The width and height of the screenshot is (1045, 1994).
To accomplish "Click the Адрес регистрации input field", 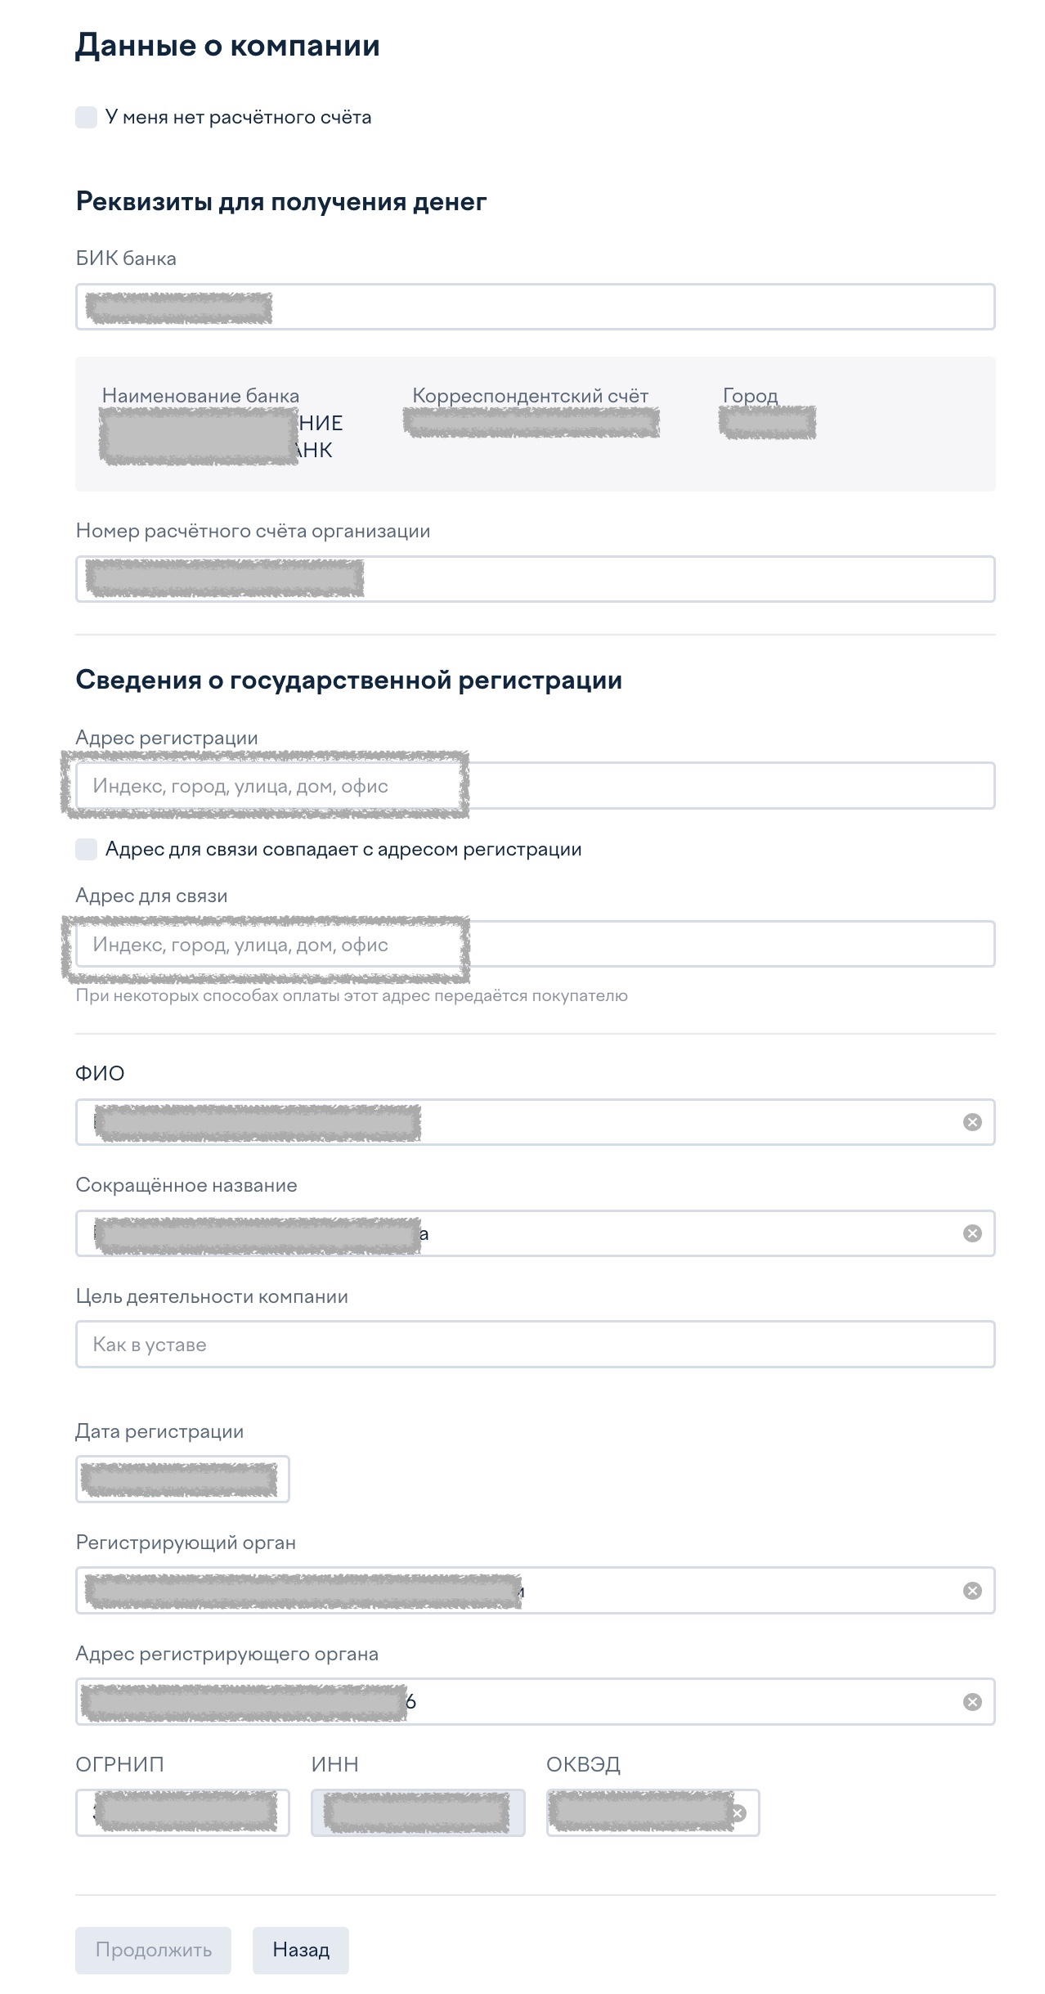I will [x=536, y=786].
